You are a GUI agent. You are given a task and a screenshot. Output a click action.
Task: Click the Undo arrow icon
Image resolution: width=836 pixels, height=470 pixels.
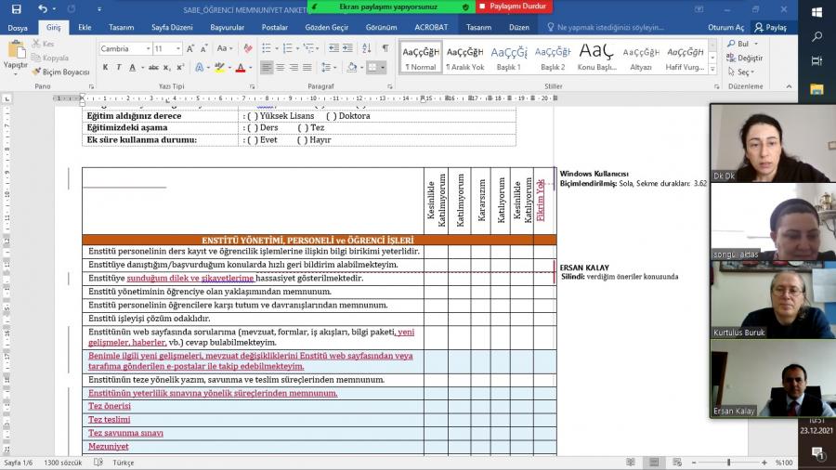pos(43,9)
